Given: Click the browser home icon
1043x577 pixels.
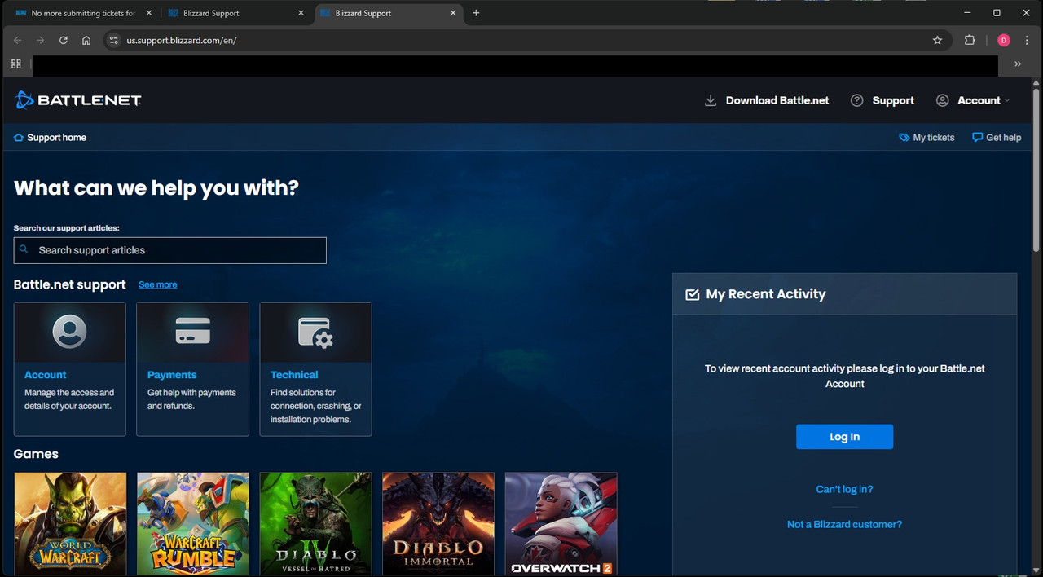Looking at the screenshot, I should [86, 40].
